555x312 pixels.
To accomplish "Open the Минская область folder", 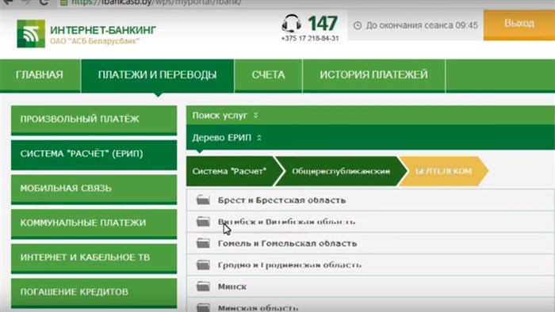I will [370, 306].
